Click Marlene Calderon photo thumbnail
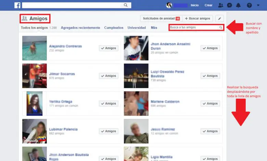This screenshot has height=161, width=267. tap(136, 103)
